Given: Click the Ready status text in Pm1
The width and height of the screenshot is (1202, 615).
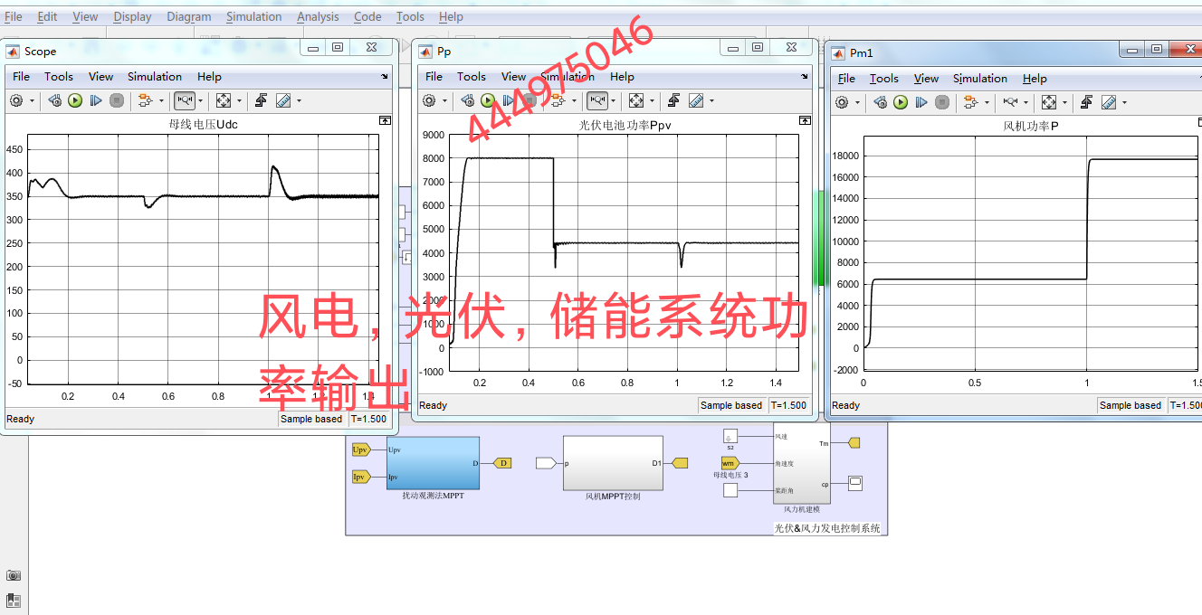Looking at the screenshot, I should (844, 405).
